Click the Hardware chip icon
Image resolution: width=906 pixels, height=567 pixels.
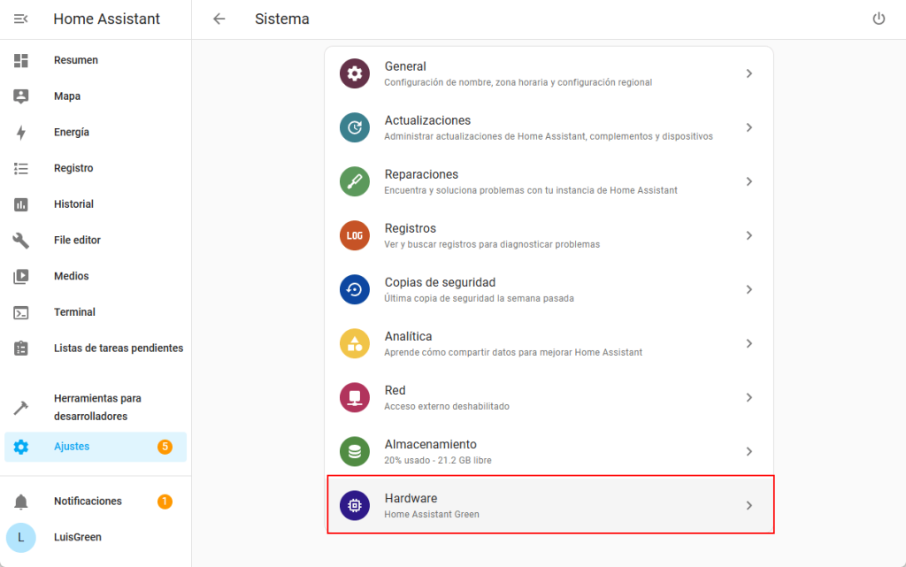pos(355,505)
